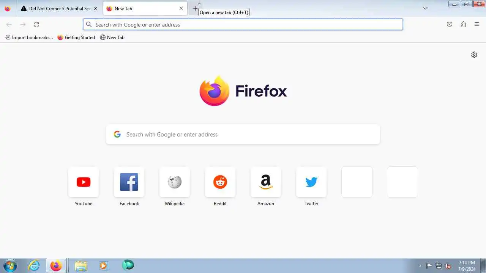486x273 pixels.
Task: Click the muted volume tray icon
Action: pyautogui.click(x=448, y=266)
